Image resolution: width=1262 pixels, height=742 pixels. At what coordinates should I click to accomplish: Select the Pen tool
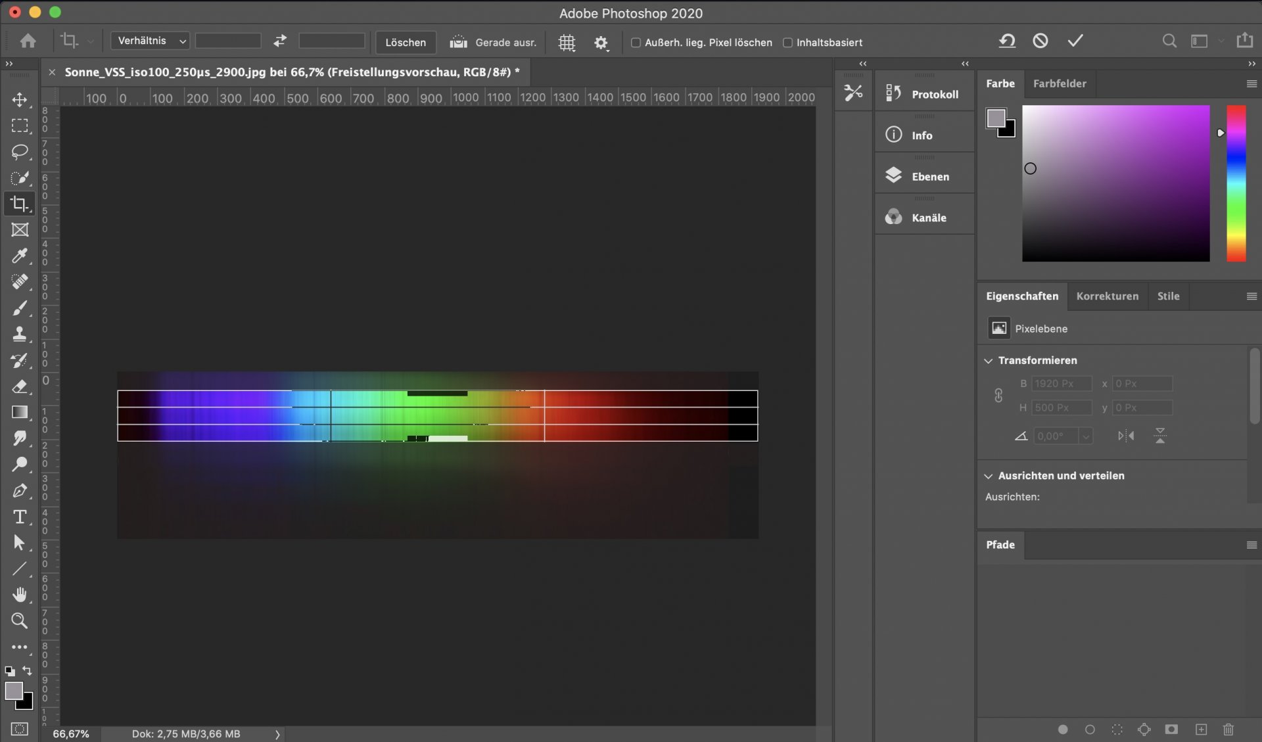[20, 490]
